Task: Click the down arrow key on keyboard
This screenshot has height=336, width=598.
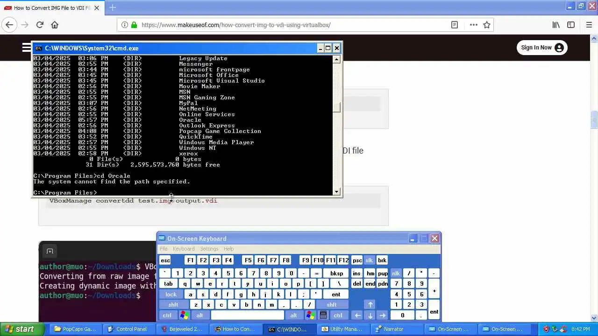Action: click(370, 315)
